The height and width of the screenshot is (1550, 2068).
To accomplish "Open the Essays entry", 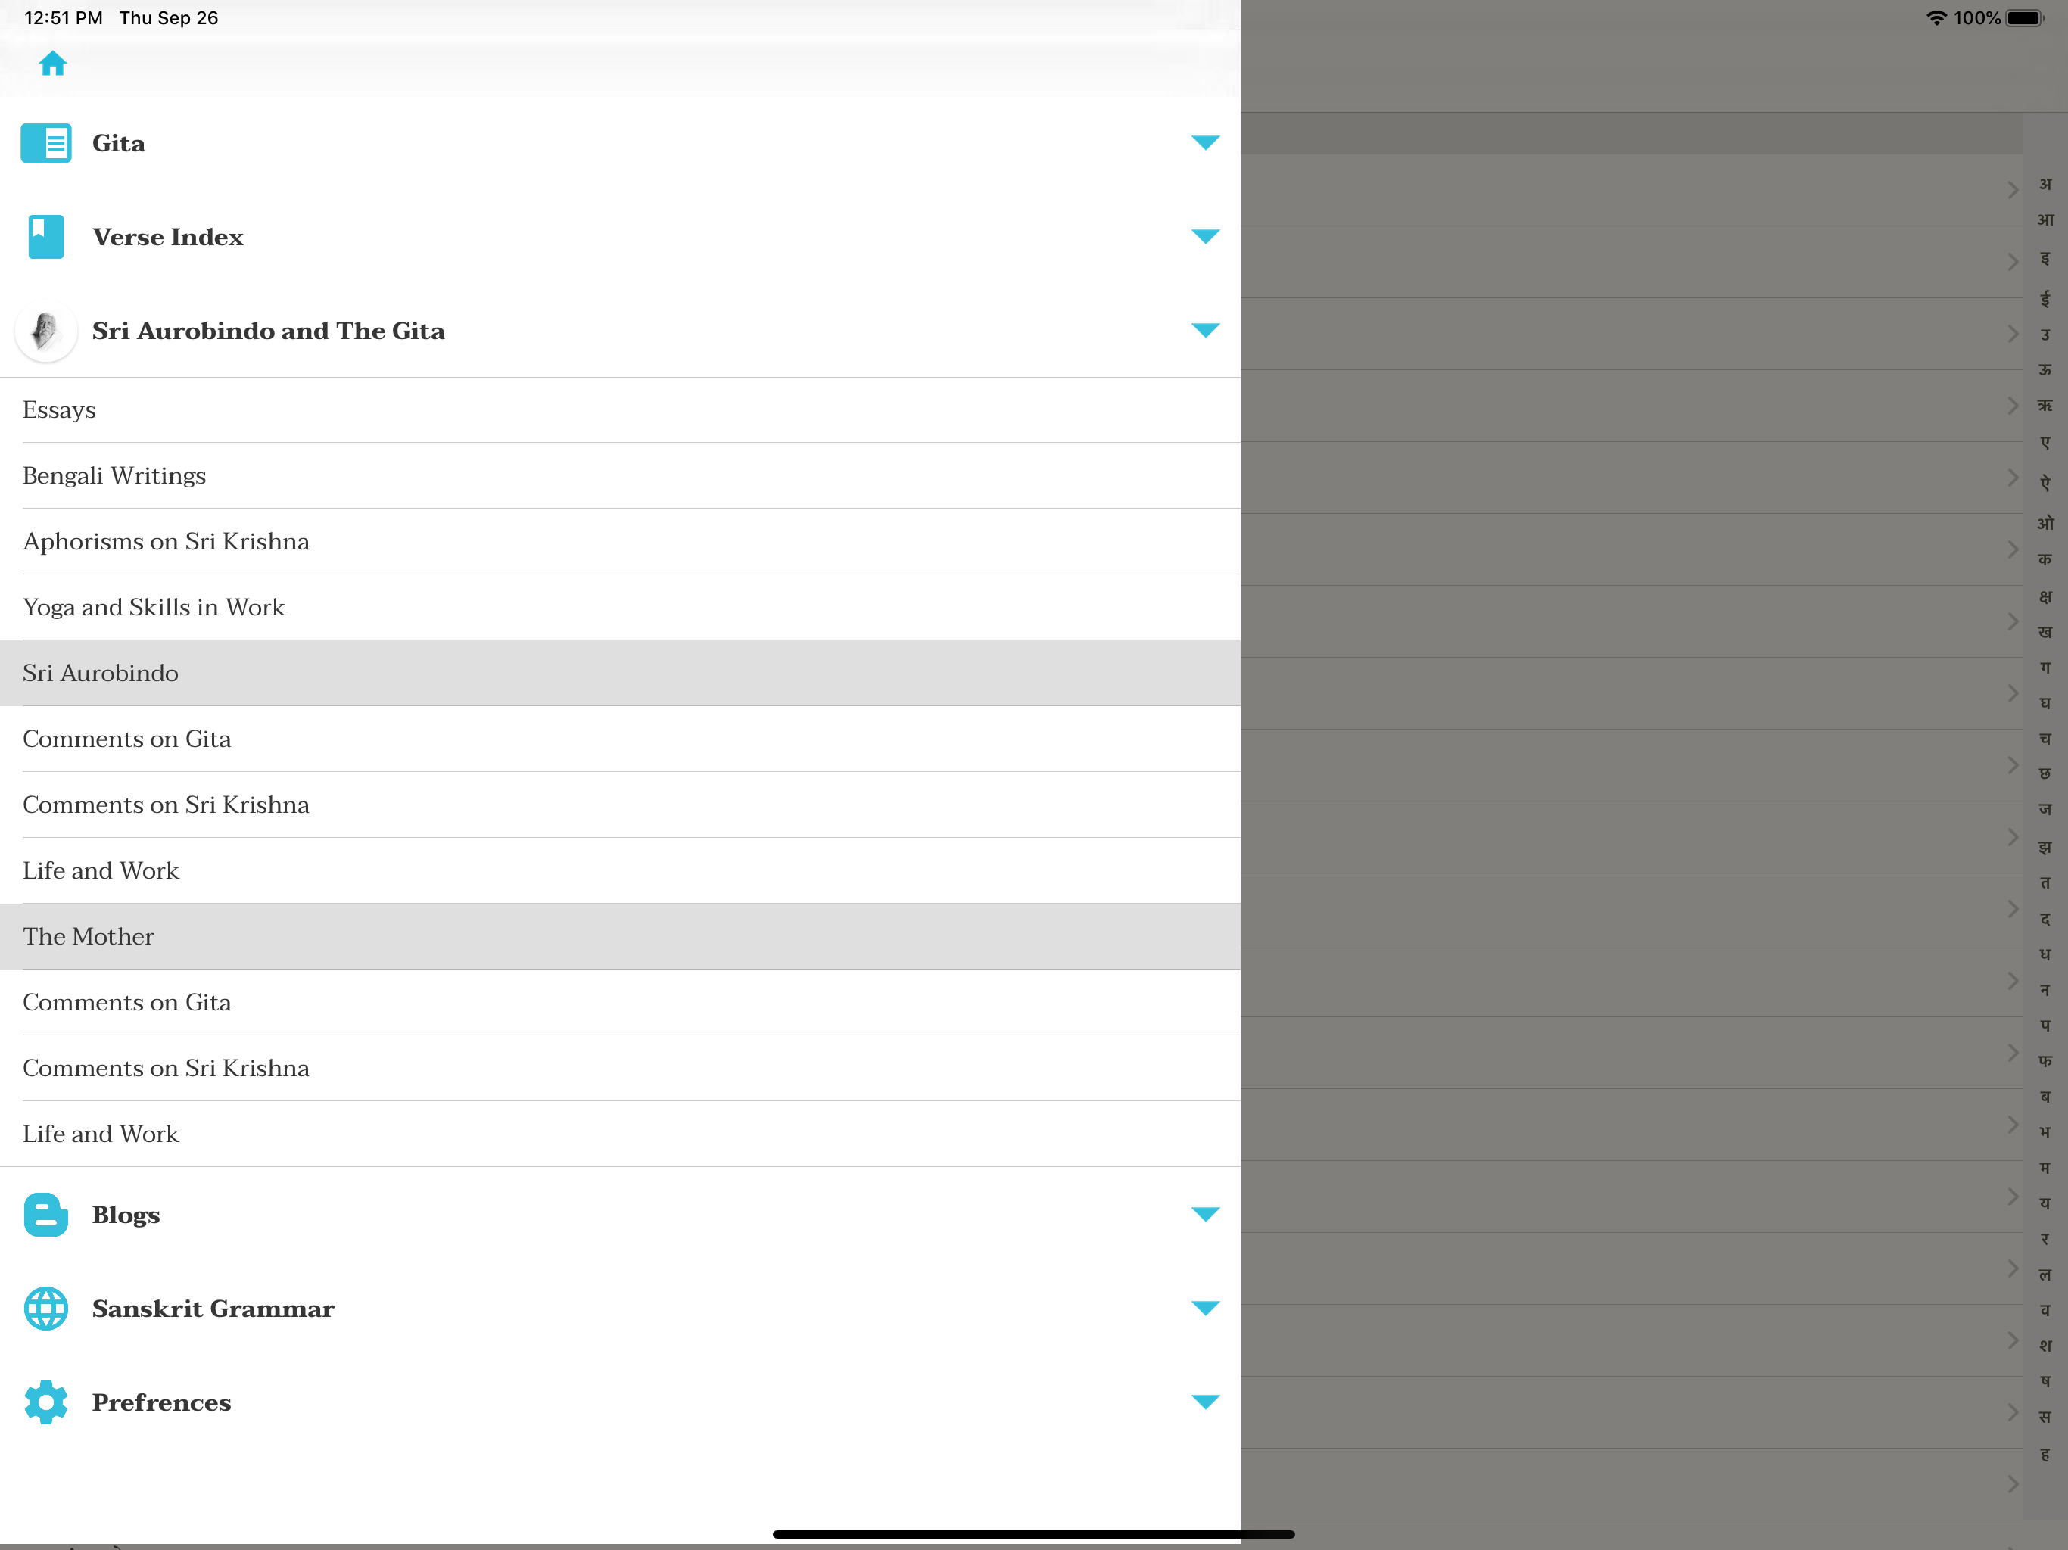I will point(620,410).
